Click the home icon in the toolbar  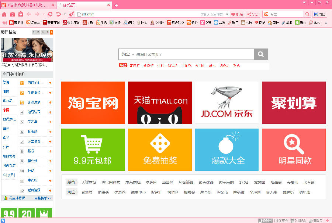[x=4, y=14]
